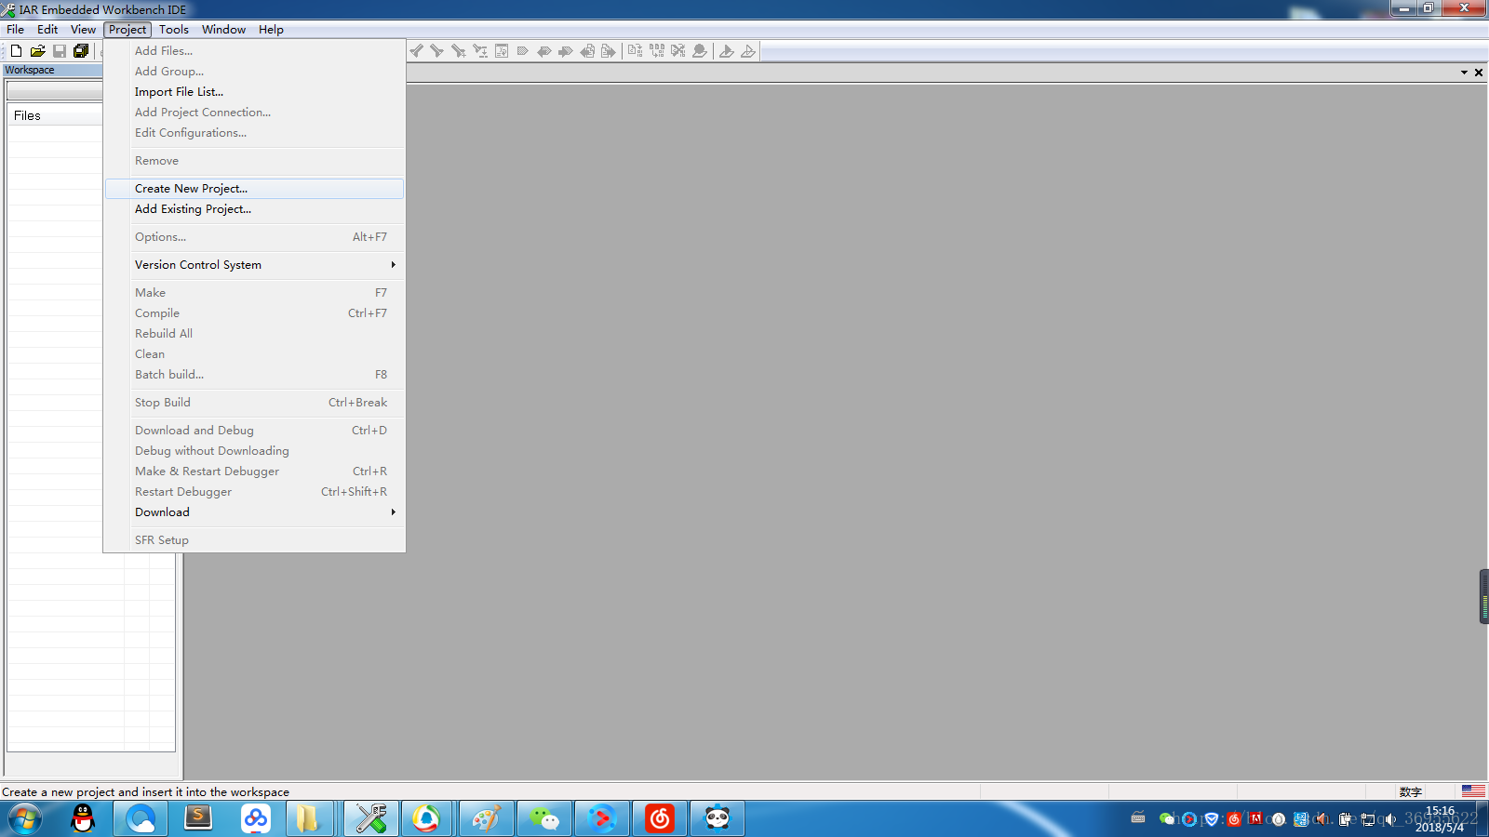Open WeChat from the taskbar
1489x837 pixels.
[544, 818]
